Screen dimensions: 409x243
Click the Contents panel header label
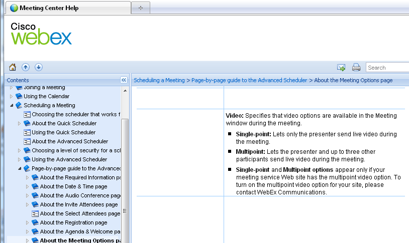[x=18, y=80]
